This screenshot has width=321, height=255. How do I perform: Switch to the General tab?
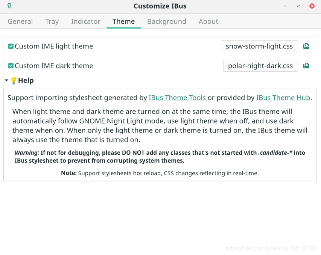(x=20, y=21)
